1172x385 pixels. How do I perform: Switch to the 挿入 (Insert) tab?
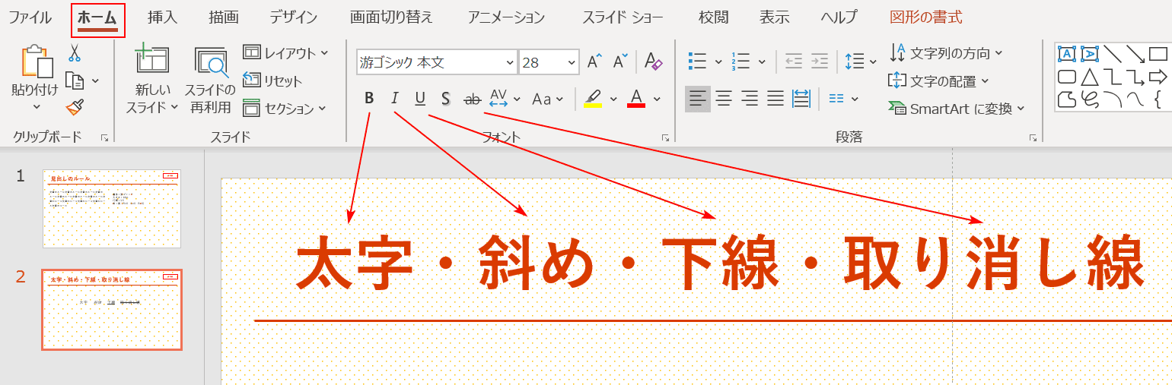(162, 17)
